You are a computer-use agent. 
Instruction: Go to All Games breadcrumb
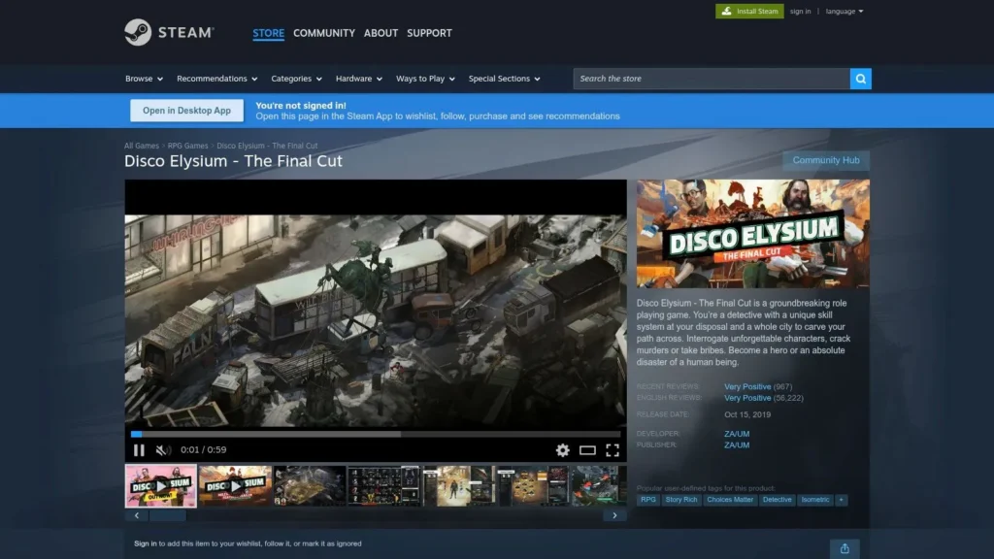[x=142, y=146]
